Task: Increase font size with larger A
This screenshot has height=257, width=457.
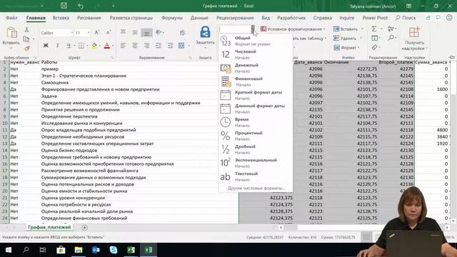Action: (x=97, y=33)
